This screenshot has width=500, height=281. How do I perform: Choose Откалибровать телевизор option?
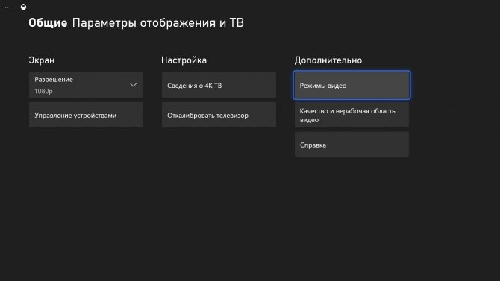[x=219, y=115]
